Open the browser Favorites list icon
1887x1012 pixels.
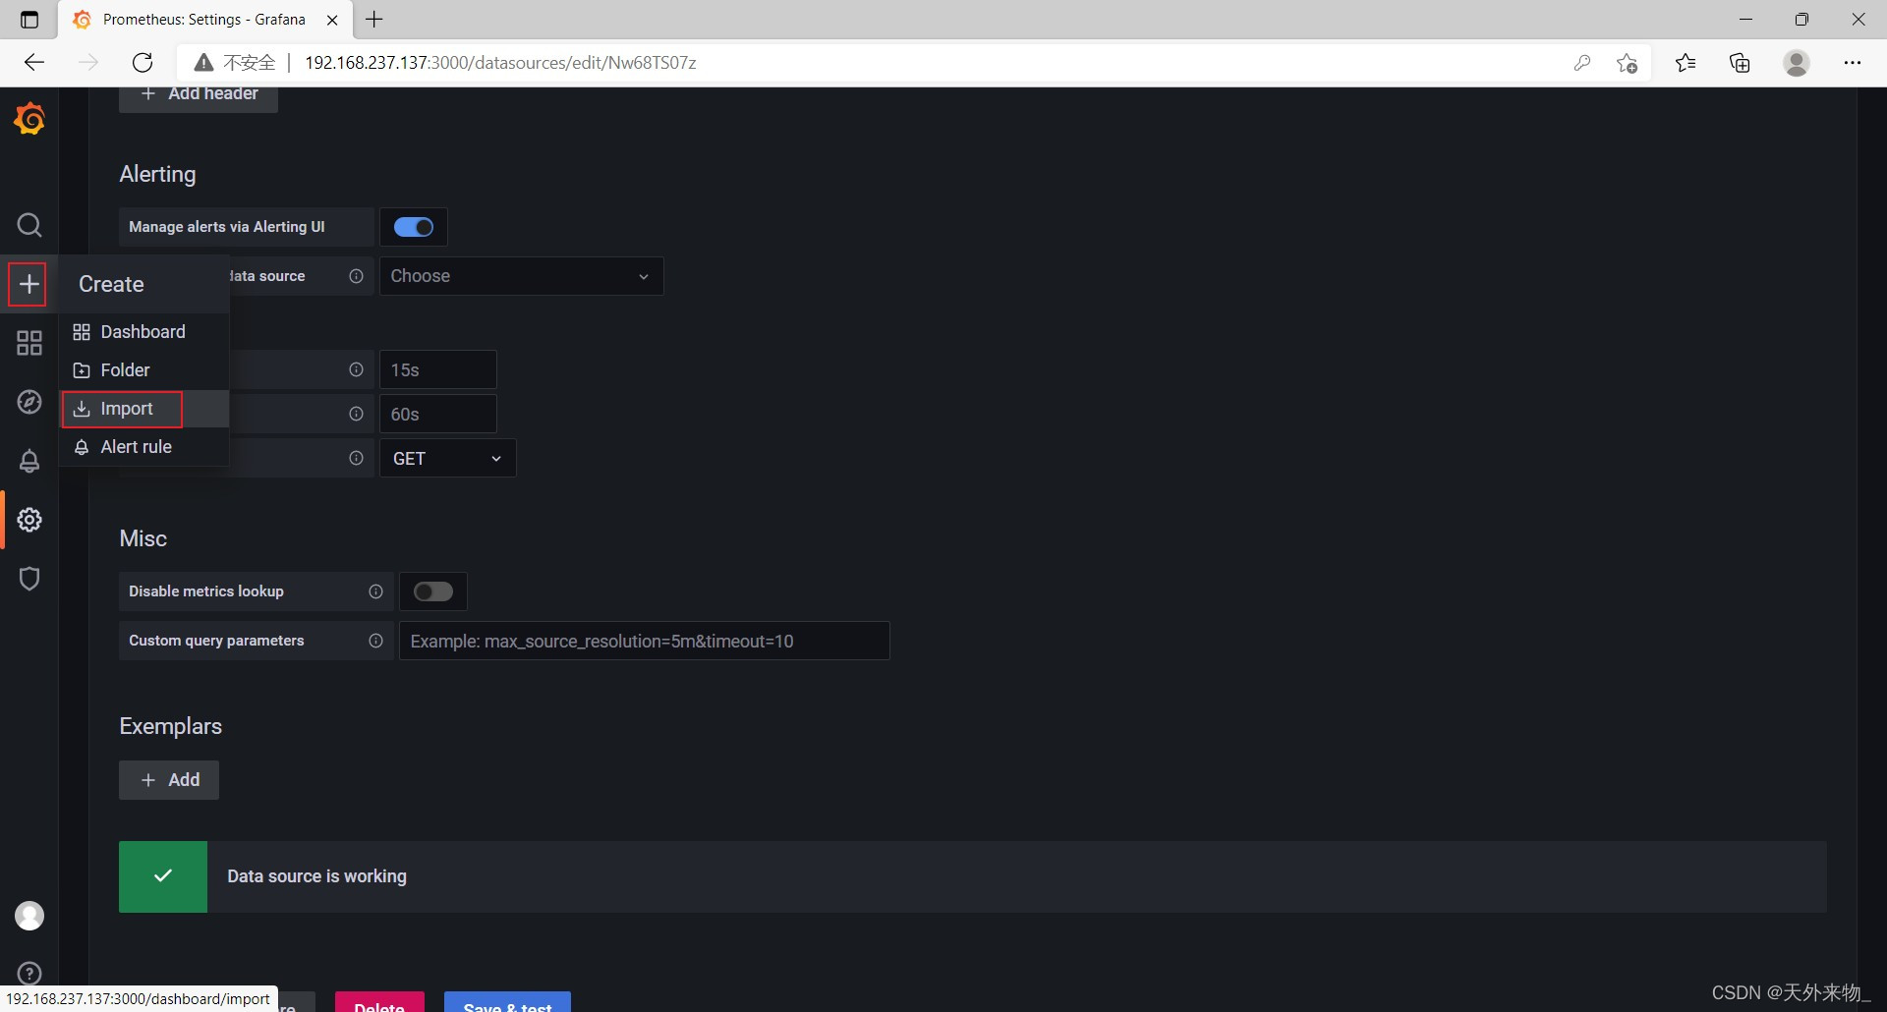click(1686, 63)
